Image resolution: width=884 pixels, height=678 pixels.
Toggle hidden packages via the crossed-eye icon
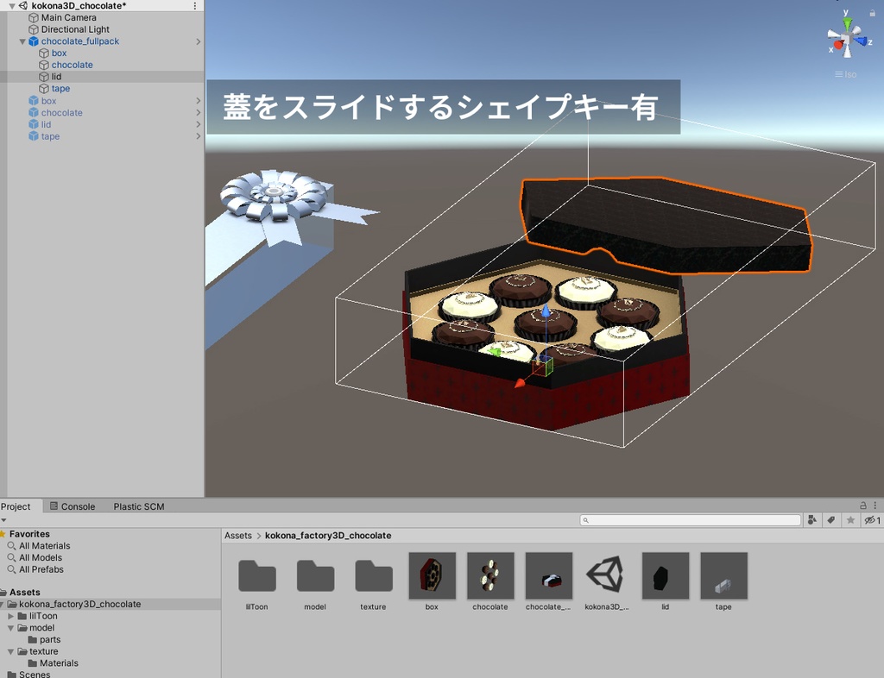pyautogui.click(x=870, y=519)
